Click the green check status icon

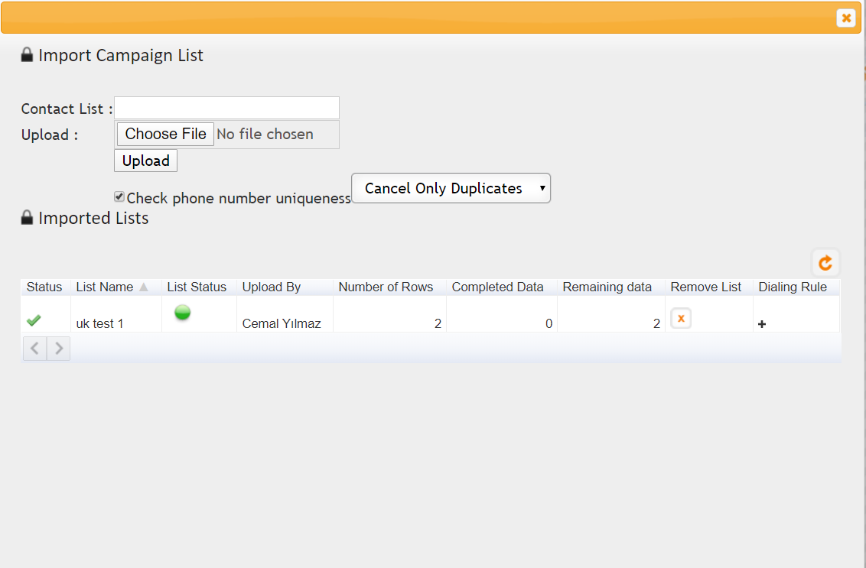pos(34,320)
